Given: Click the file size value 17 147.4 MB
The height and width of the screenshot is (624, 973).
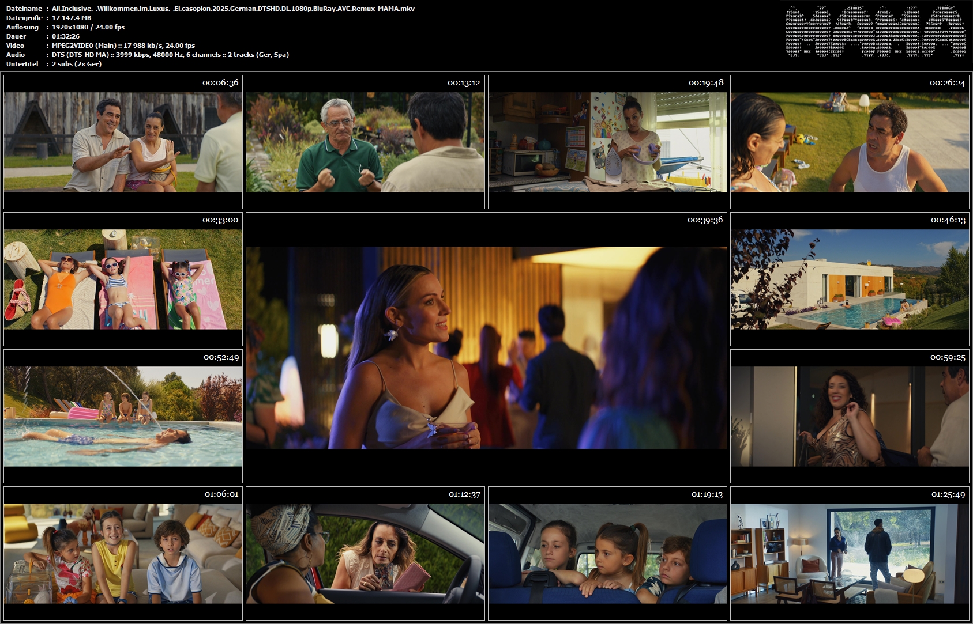Looking at the screenshot, I should 72,18.
